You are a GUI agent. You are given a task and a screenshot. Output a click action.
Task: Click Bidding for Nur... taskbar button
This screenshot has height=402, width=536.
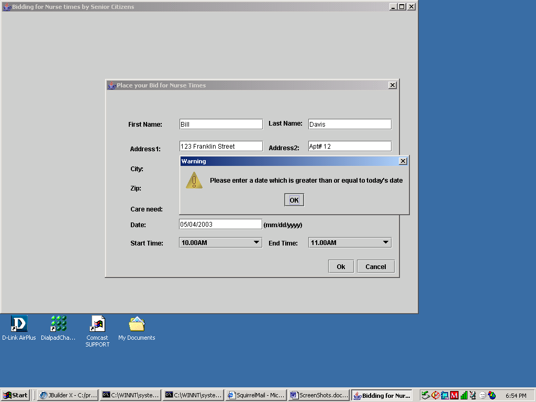pos(382,395)
